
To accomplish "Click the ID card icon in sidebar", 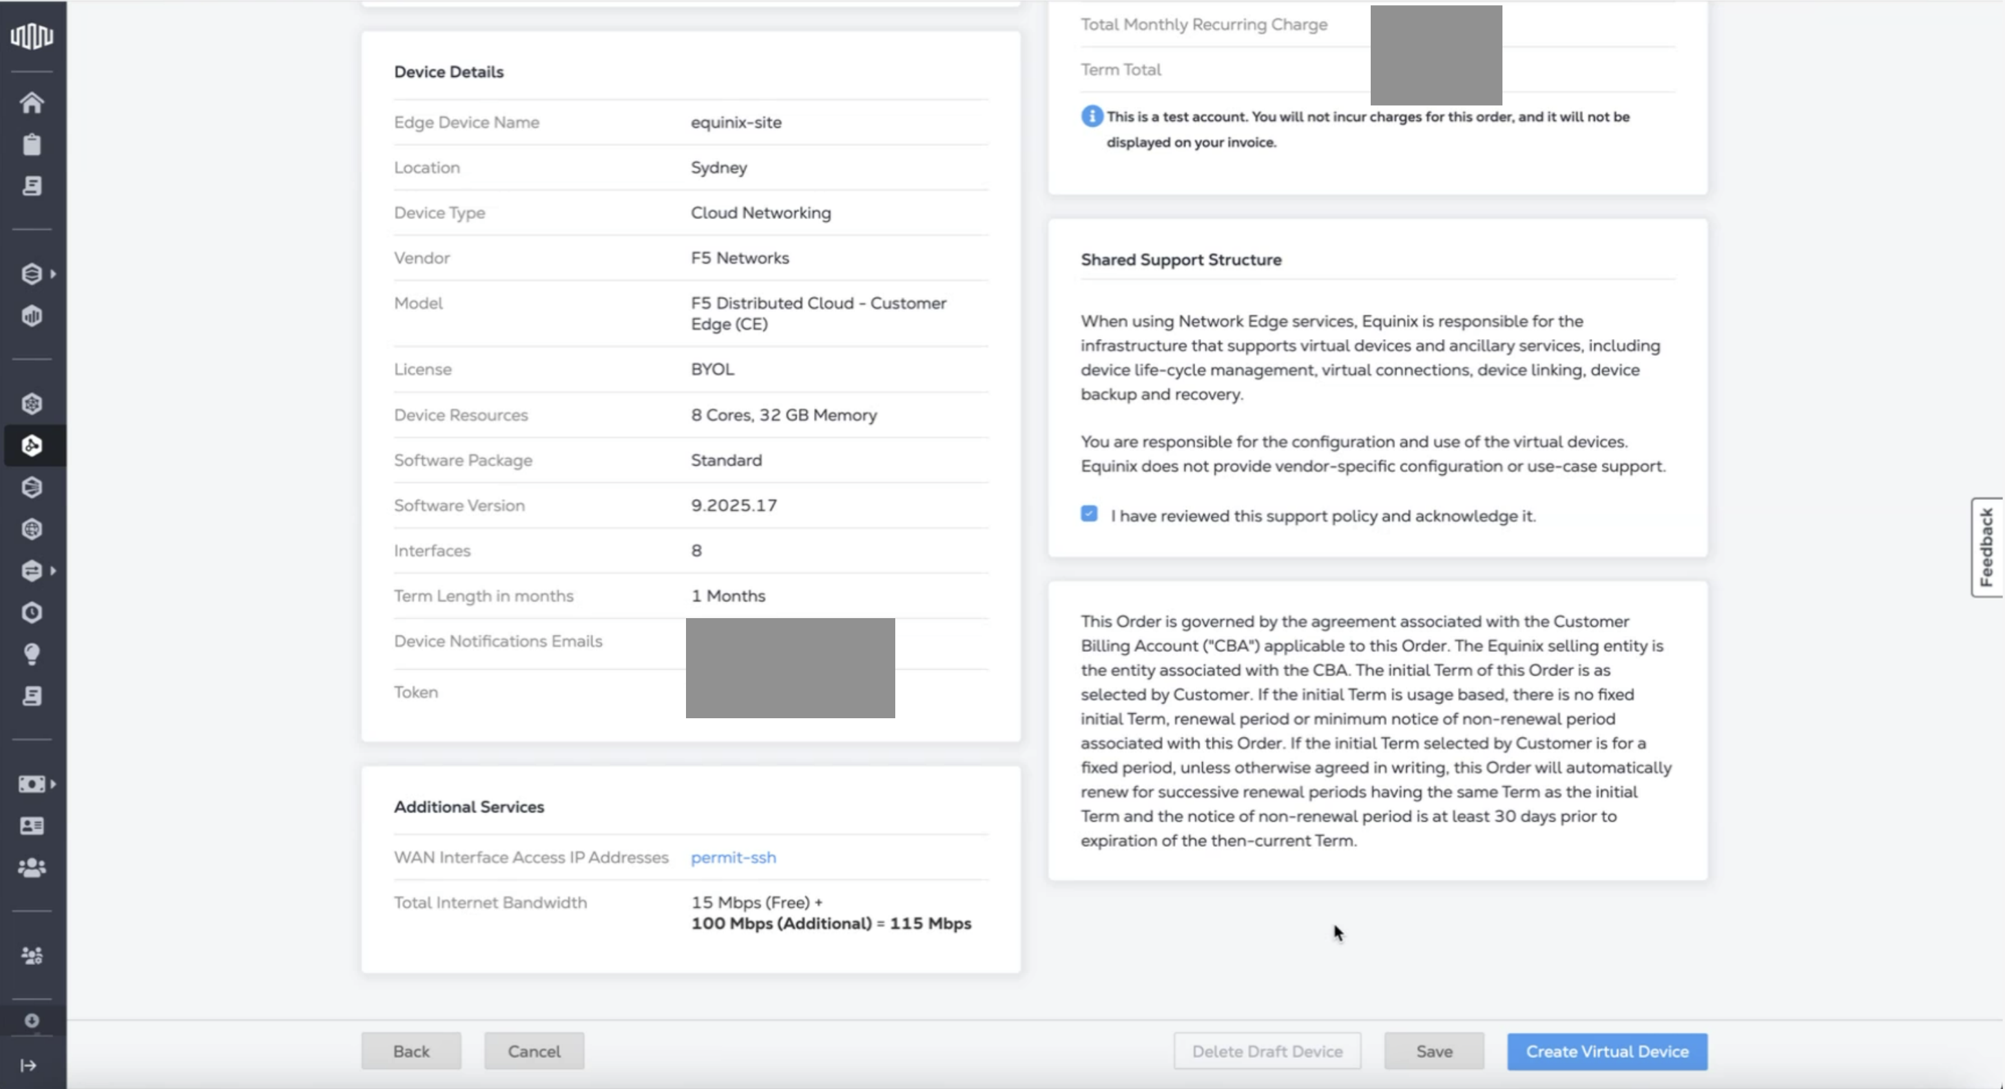I will click(x=32, y=826).
